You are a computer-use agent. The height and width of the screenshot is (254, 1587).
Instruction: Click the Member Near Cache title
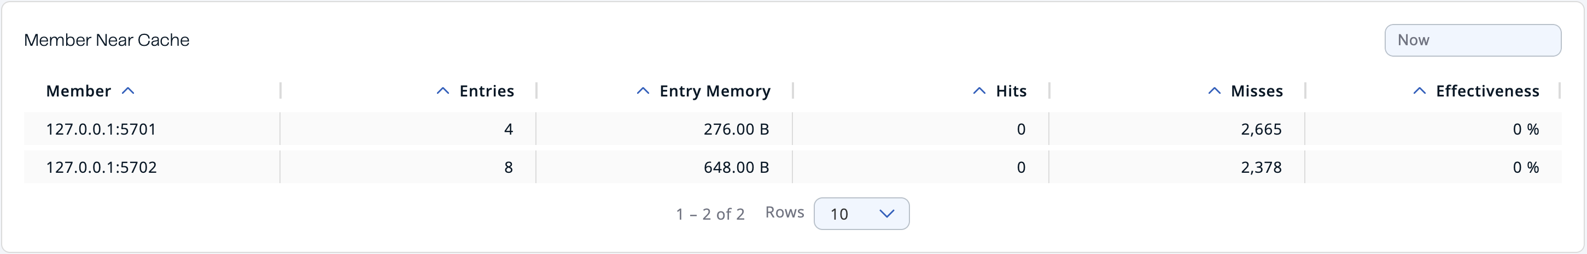[107, 40]
